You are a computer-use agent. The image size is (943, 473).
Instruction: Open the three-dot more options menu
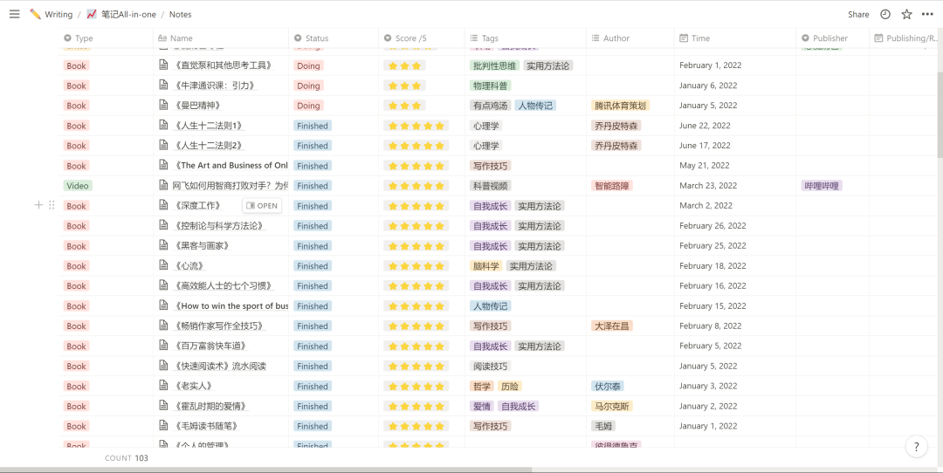pos(927,15)
